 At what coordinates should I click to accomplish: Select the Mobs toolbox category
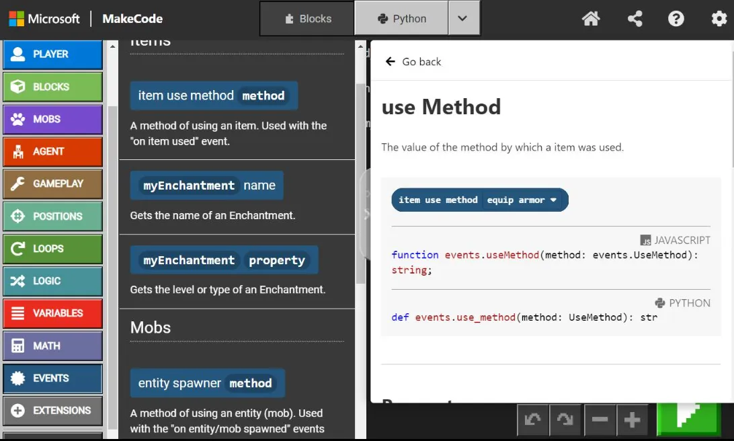tap(52, 120)
